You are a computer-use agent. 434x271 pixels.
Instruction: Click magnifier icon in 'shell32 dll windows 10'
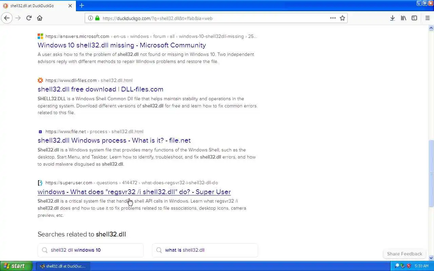pyautogui.click(x=44, y=250)
